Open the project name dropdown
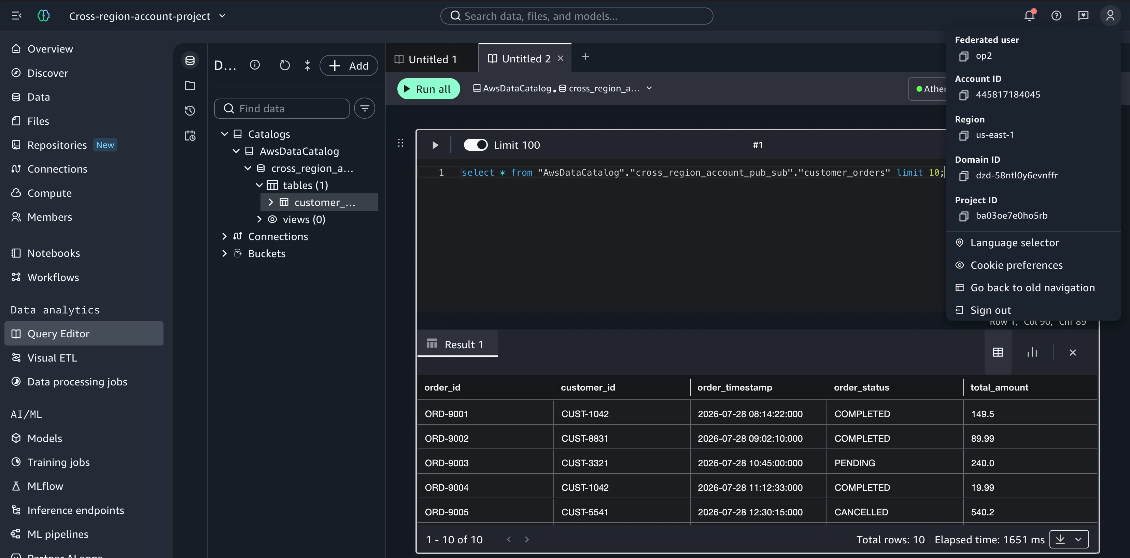Image resolution: width=1130 pixels, height=558 pixels. pos(222,16)
